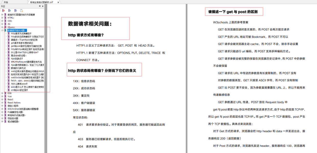
Task: Click the text 5XX：服务器错误
Action: [84, 110]
